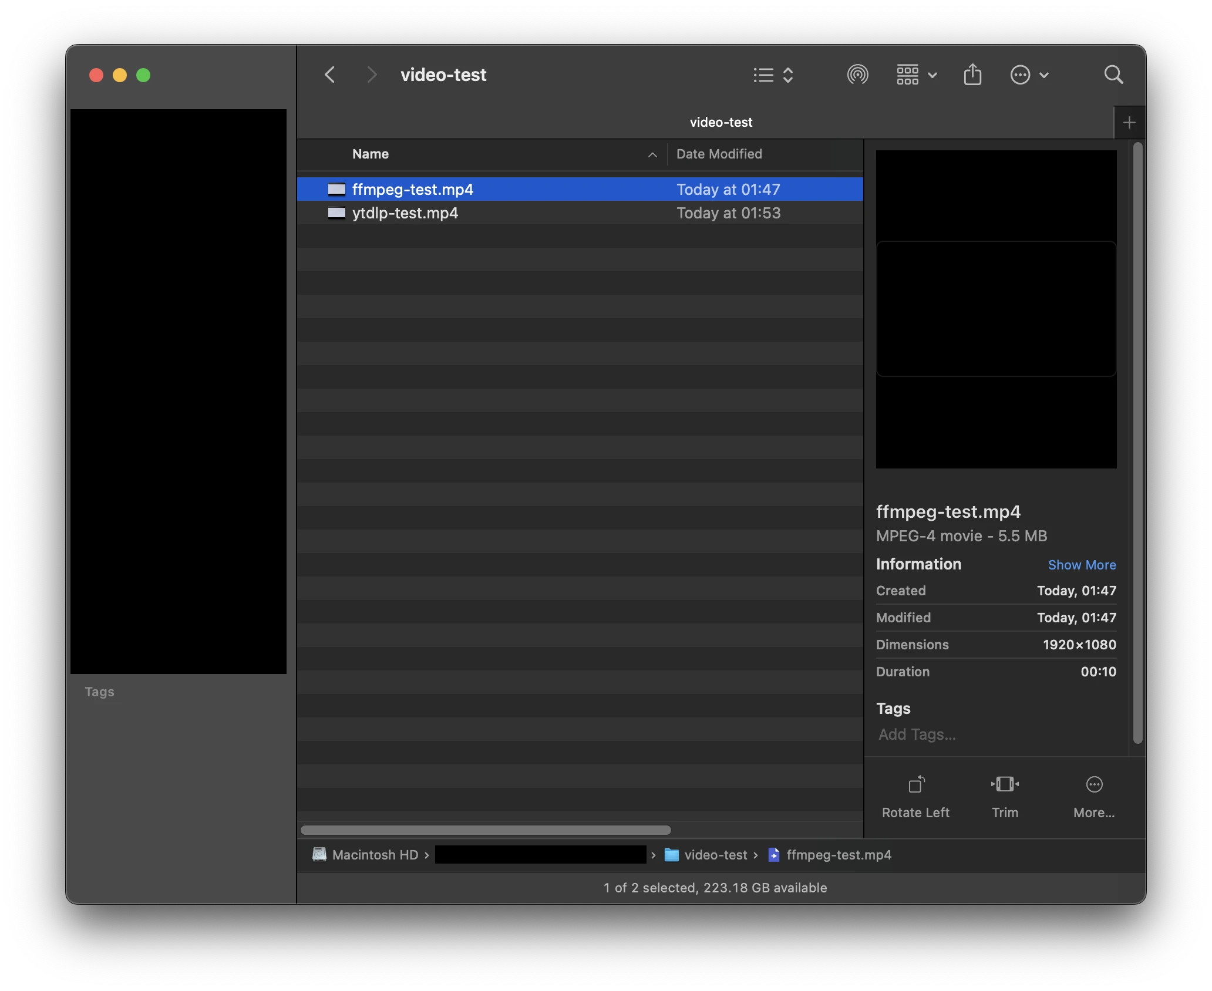Click ffmpeg-test.mp4 in the path bar
1212x991 pixels.
[830, 855]
